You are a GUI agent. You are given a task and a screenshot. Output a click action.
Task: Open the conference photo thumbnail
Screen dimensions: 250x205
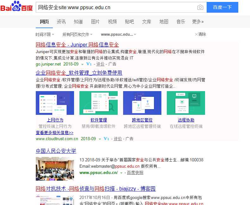point(55,169)
